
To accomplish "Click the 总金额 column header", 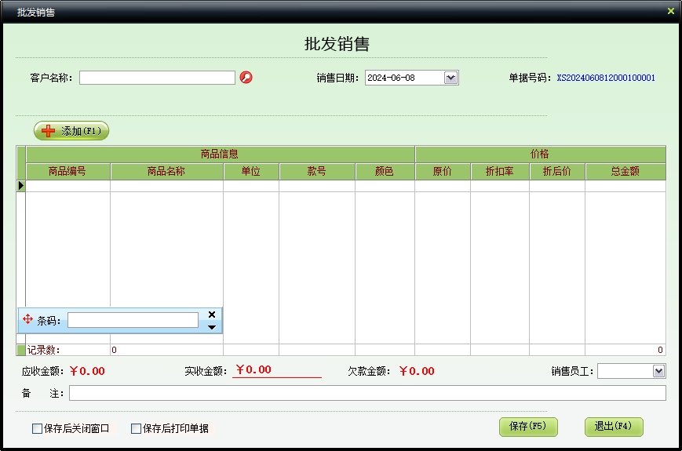I will (x=625, y=171).
